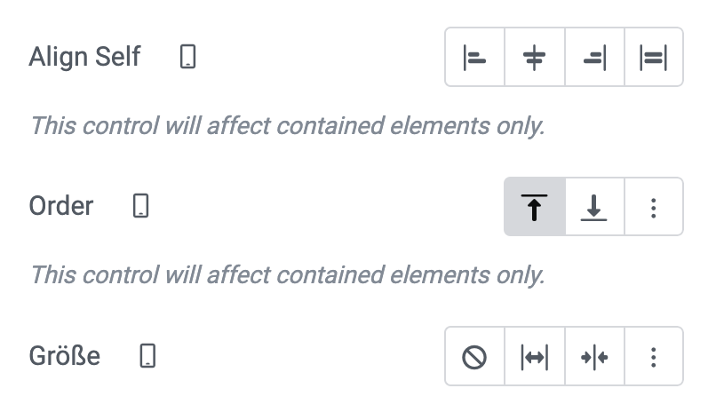The width and height of the screenshot is (716, 412).
Task: Click the italic note under Order
Action: [288, 275]
